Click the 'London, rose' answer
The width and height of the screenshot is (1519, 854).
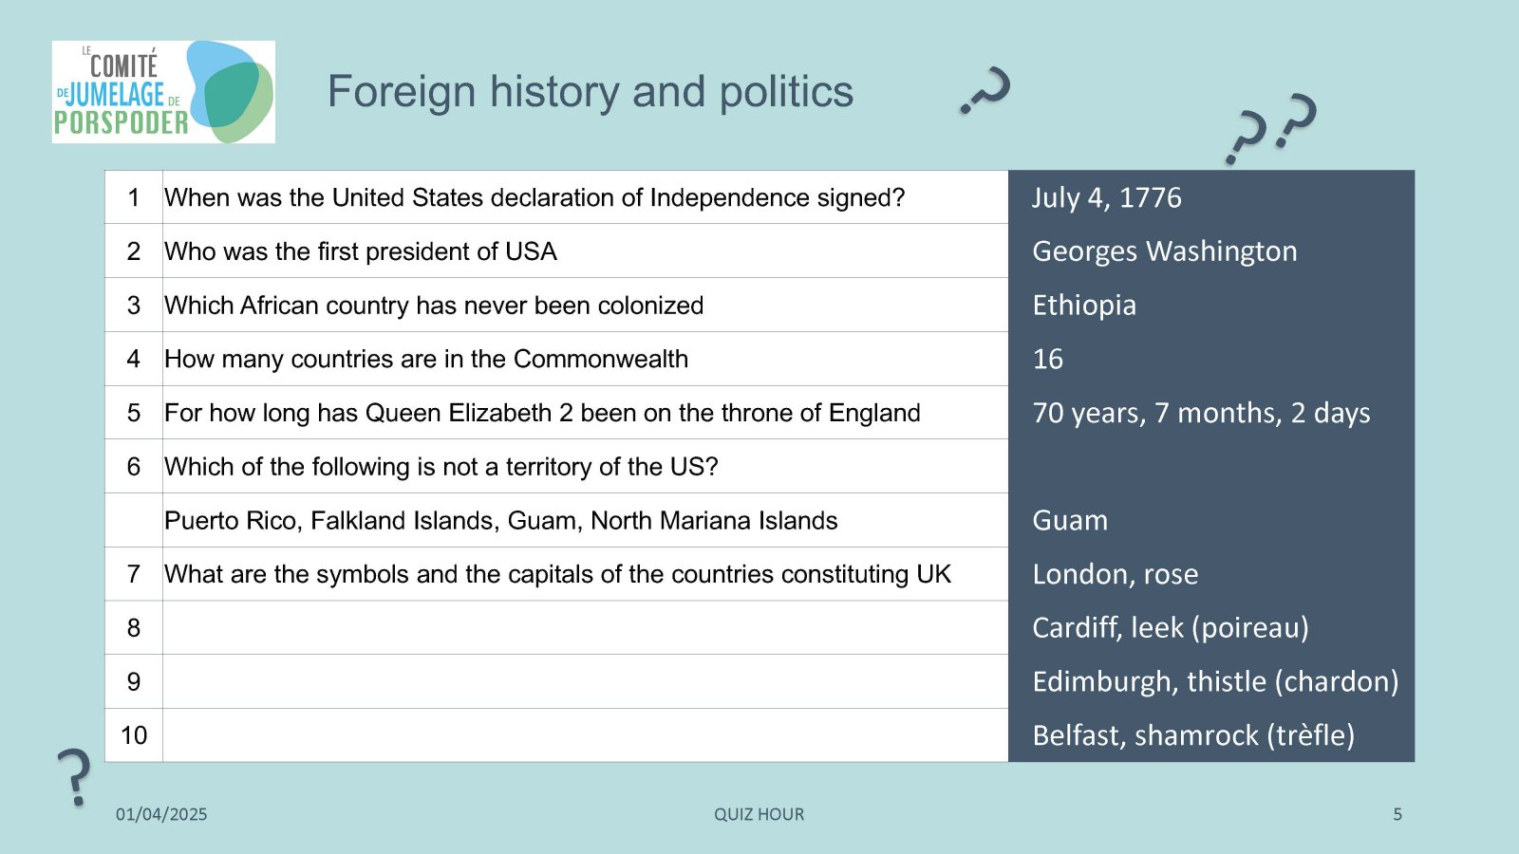click(1116, 574)
